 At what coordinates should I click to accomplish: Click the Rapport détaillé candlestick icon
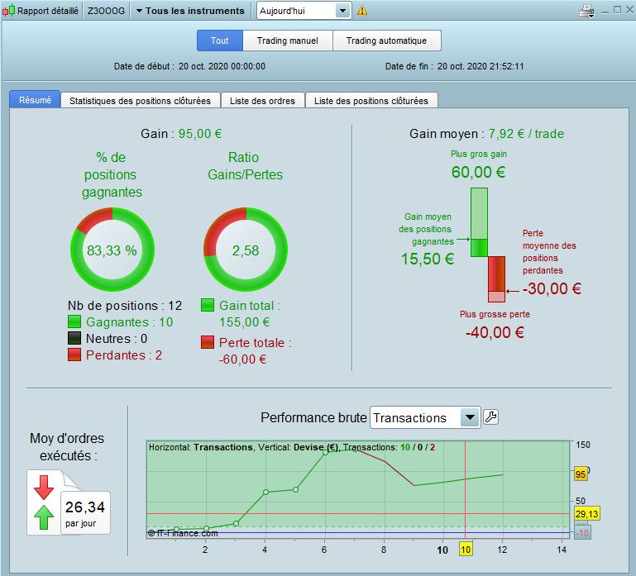pyautogui.click(x=9, y=11)
